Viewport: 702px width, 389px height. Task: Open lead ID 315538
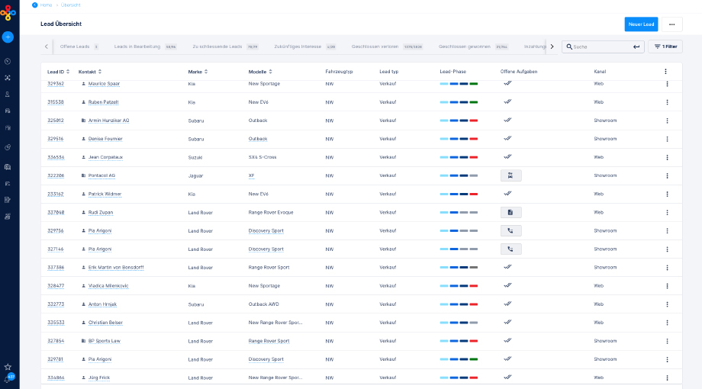[56, 102]
